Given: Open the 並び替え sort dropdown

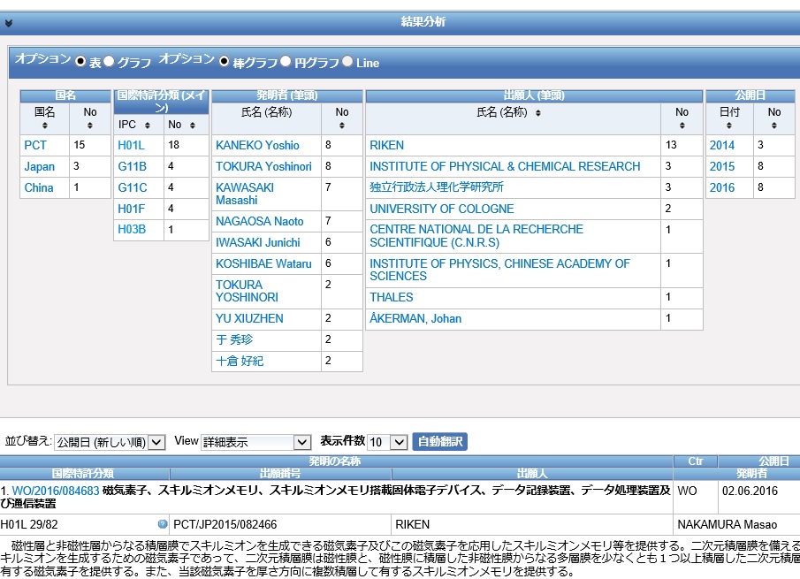Looking at the screenshot, I should 110,442.
